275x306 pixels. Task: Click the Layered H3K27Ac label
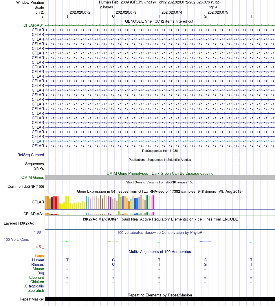click(19, 223)
